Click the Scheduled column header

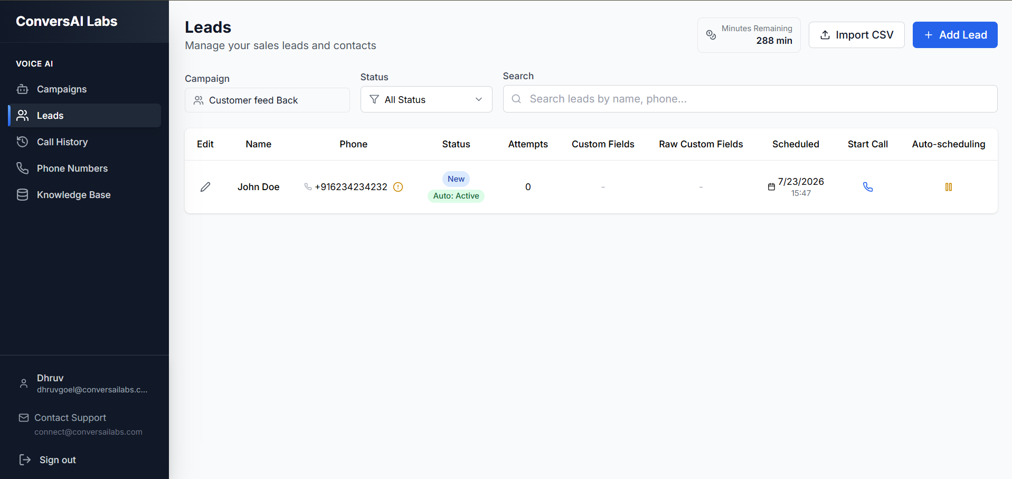(x=796, y=144)
